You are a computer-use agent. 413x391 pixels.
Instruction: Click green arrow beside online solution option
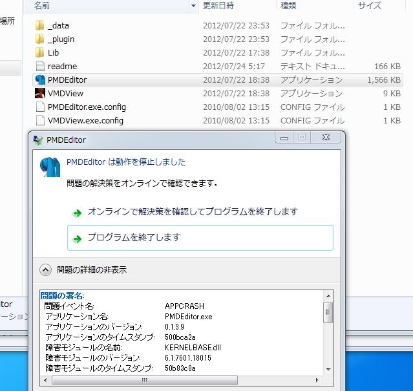[x=77, y=213]
